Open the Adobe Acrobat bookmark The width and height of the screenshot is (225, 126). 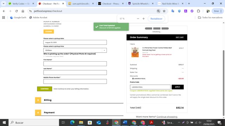click(x=38, y=17)
